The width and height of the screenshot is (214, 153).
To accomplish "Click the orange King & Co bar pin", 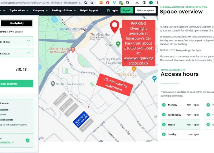I will point(134,69).
